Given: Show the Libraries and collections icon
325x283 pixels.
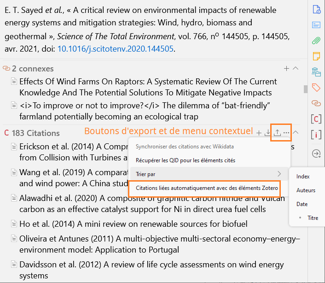Looking at the screenshot, I should 316,71.
